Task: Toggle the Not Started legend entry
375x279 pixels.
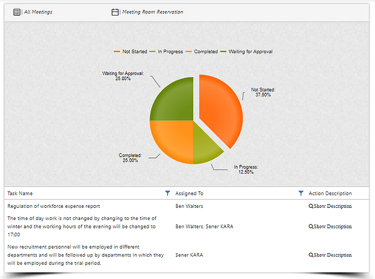Action: 130,52
